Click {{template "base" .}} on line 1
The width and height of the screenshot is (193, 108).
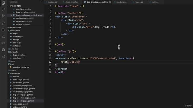pos(70,6)
